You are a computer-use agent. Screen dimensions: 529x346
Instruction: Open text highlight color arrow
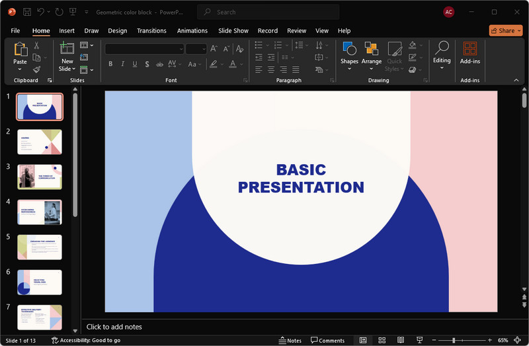click(222, 64)
